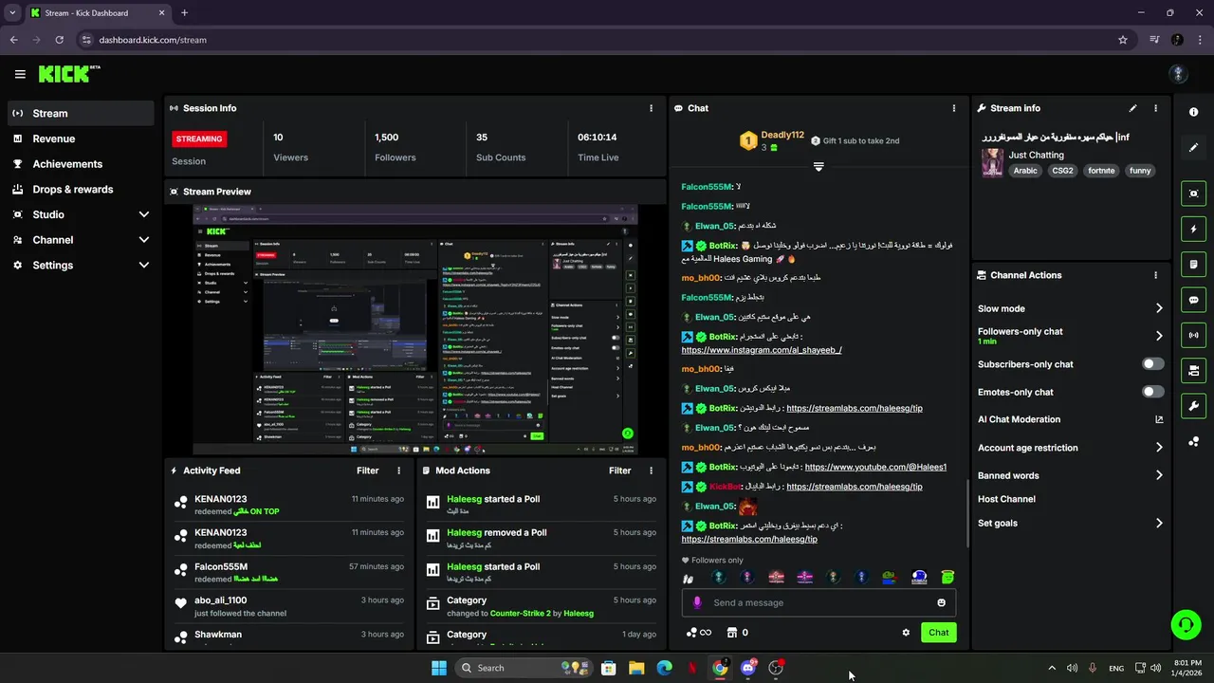Click the channel points dots icon in rail
This screenshot has height=683, width=1214.
click(x=1193, y=442)
